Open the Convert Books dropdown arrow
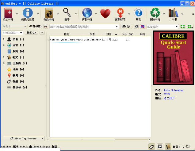The width and height of the screenshot is (195, 151). coord(58,14)
